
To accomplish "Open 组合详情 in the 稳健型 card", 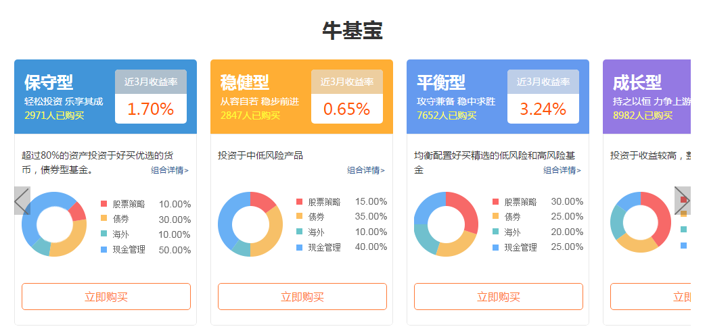I will tap(366, 170).
